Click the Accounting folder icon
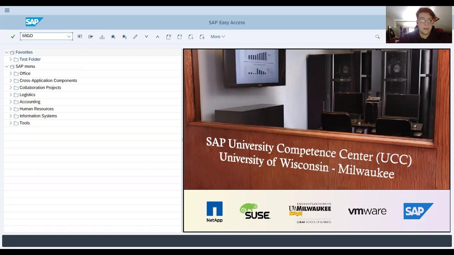This screenshot has height=255, width=454. (16, 102)
